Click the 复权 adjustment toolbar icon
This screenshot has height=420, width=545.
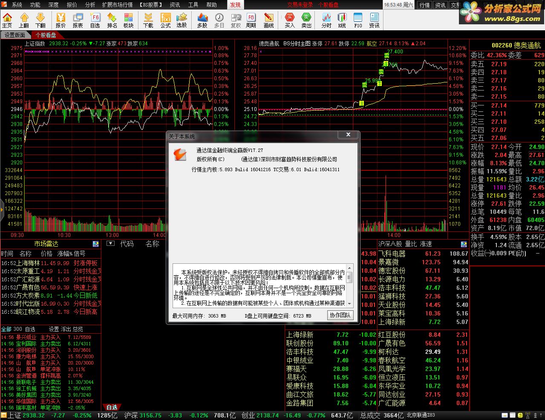pyautogui.click(x=236, y=20)
